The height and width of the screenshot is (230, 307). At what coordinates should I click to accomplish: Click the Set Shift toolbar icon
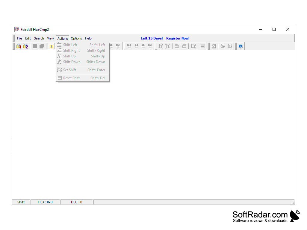pyautogui.click(x=193, y=46)
